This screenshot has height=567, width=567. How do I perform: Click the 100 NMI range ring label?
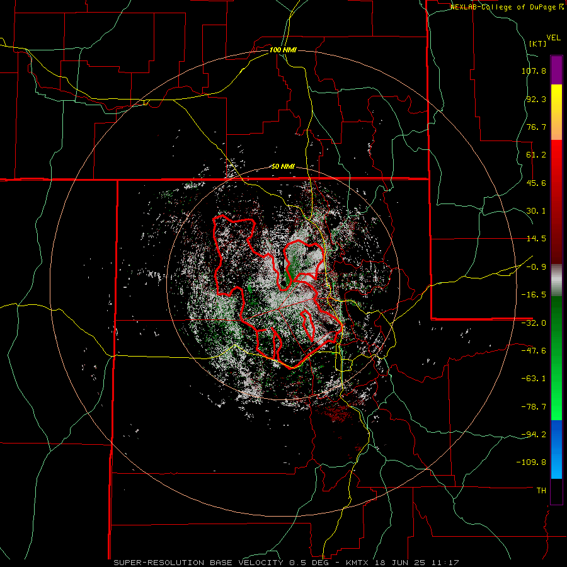click(x=283, y=50)
